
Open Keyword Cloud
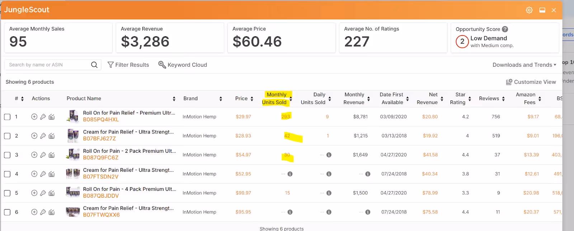(x=183, y=65)
